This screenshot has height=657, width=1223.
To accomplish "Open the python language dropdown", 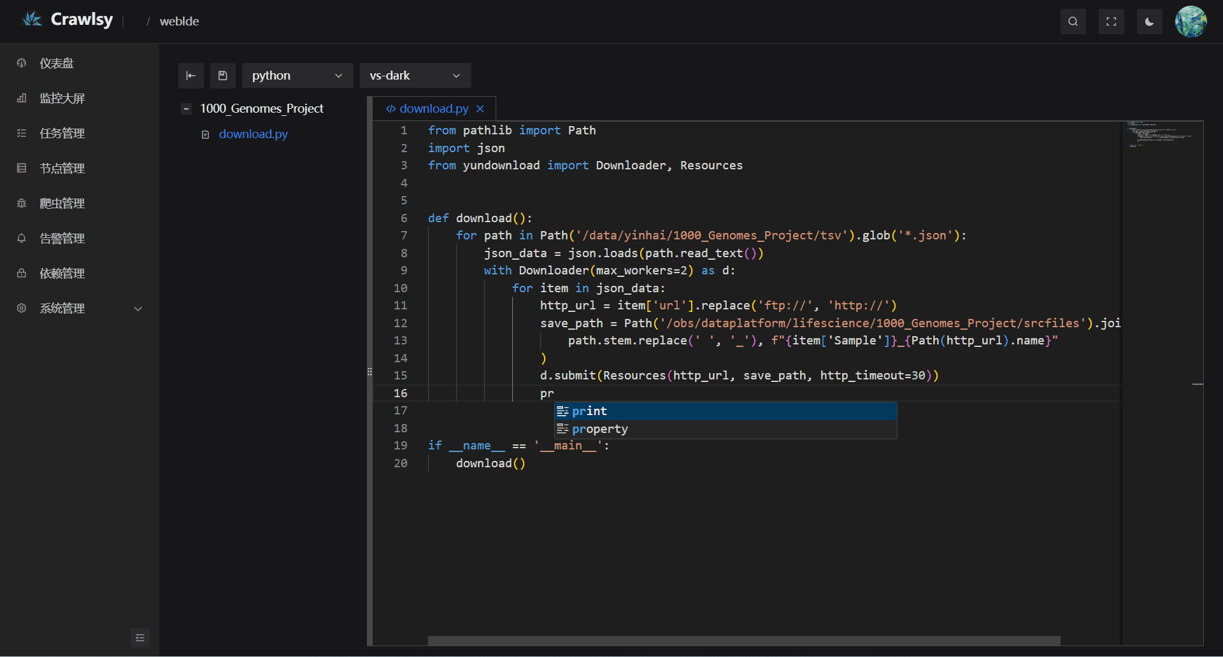I will coord(297,76).
